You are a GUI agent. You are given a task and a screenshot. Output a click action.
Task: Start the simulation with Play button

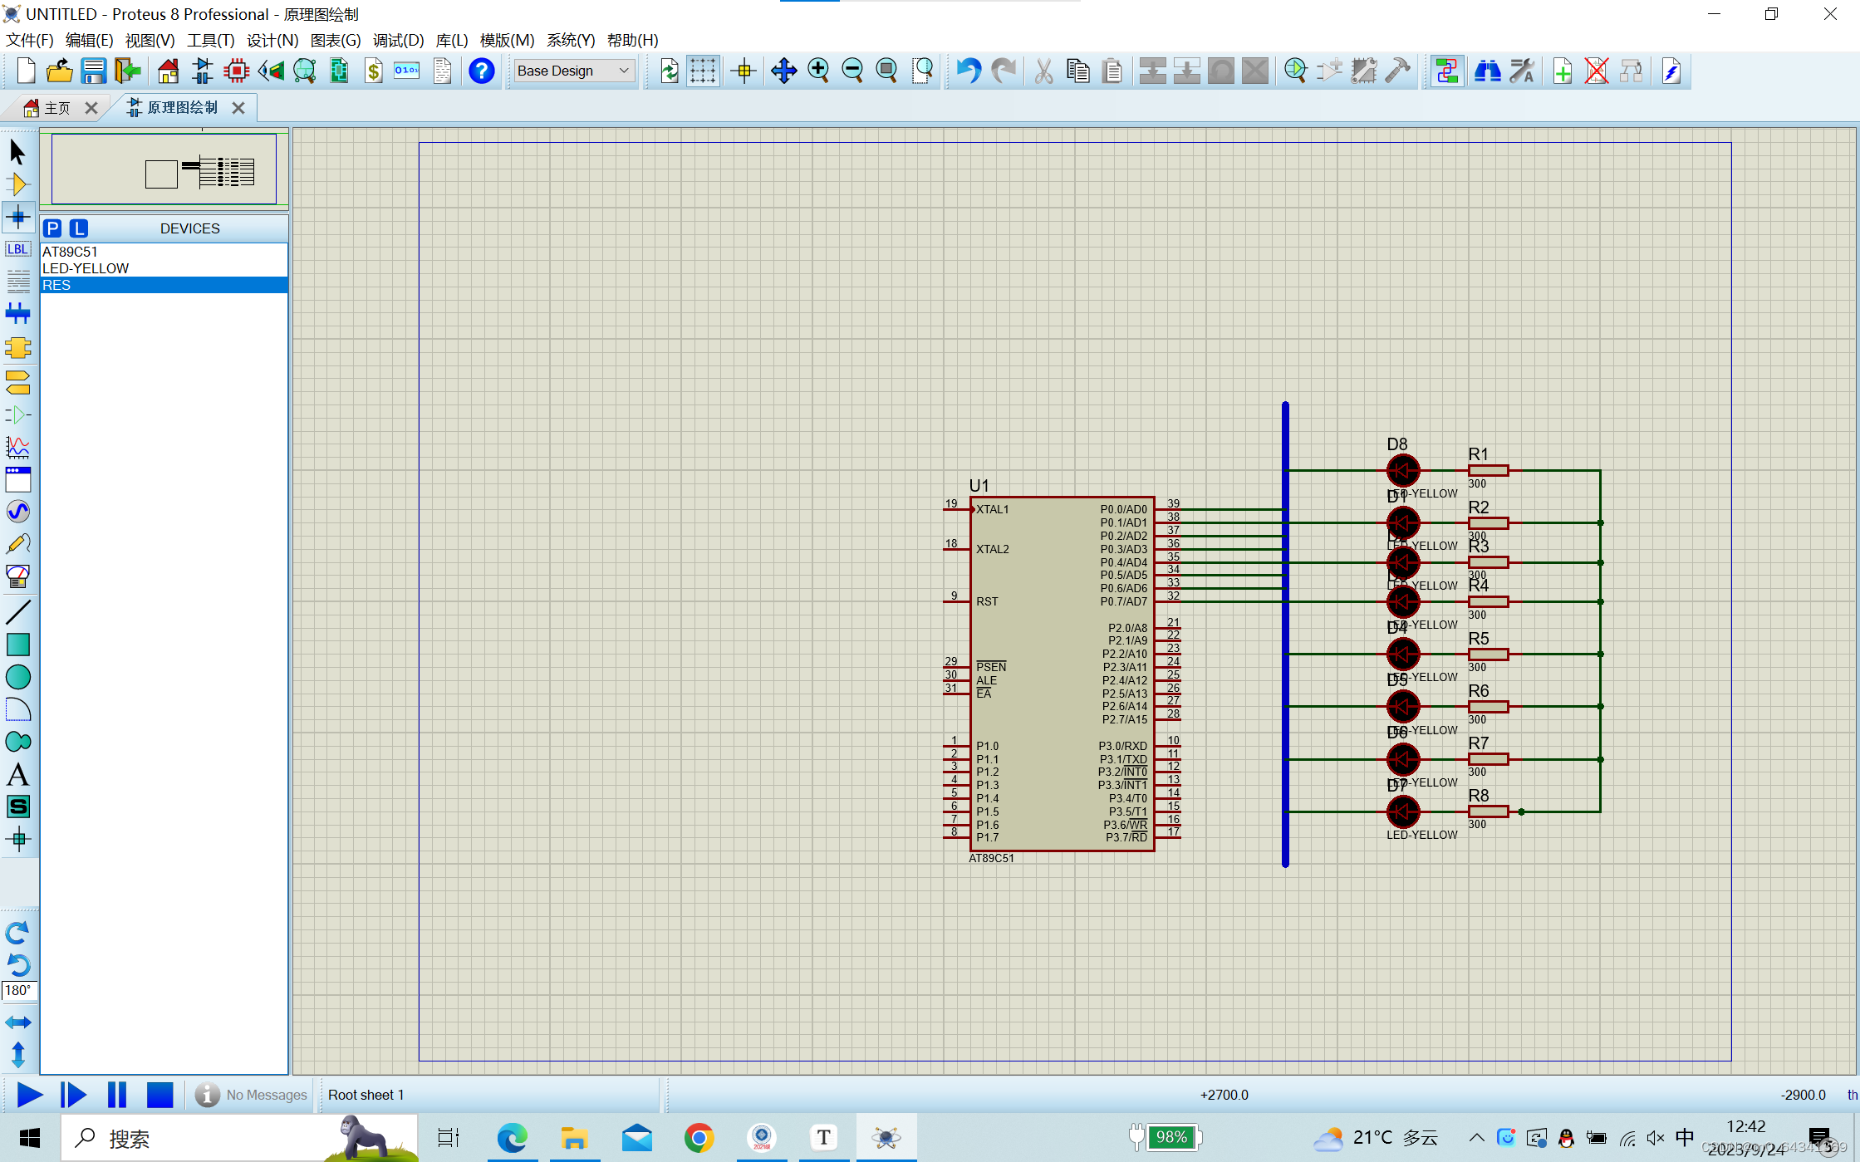[30, 1095]
